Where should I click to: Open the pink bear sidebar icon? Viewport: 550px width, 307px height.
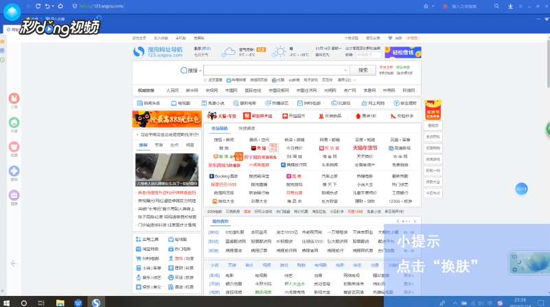14,147
